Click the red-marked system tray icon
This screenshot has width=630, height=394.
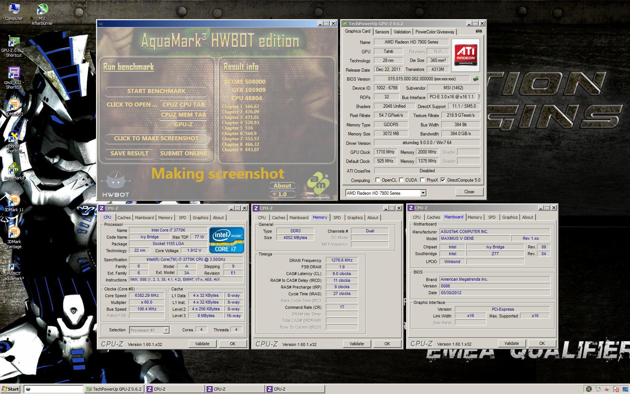tap(616, 389)
